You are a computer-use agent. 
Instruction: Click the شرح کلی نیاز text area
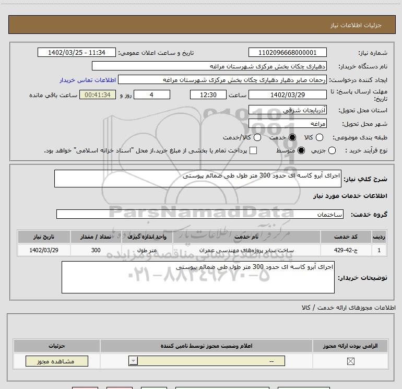198,179
